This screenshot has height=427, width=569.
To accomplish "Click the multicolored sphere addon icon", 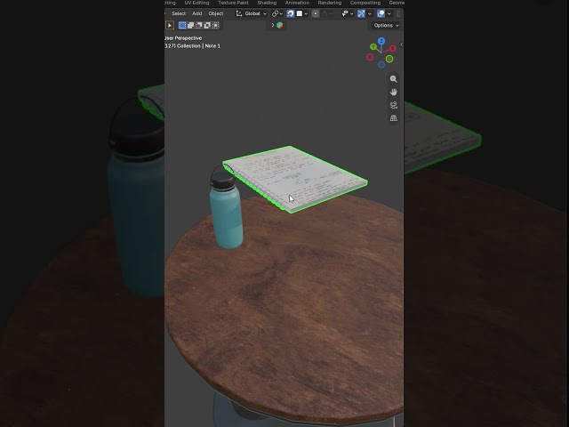I will click(x=280, y=25).
